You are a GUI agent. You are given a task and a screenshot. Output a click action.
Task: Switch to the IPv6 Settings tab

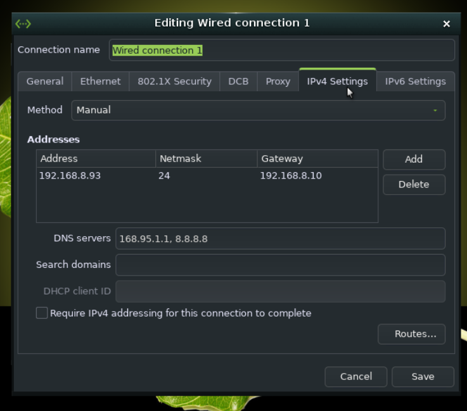click(415, 82)
